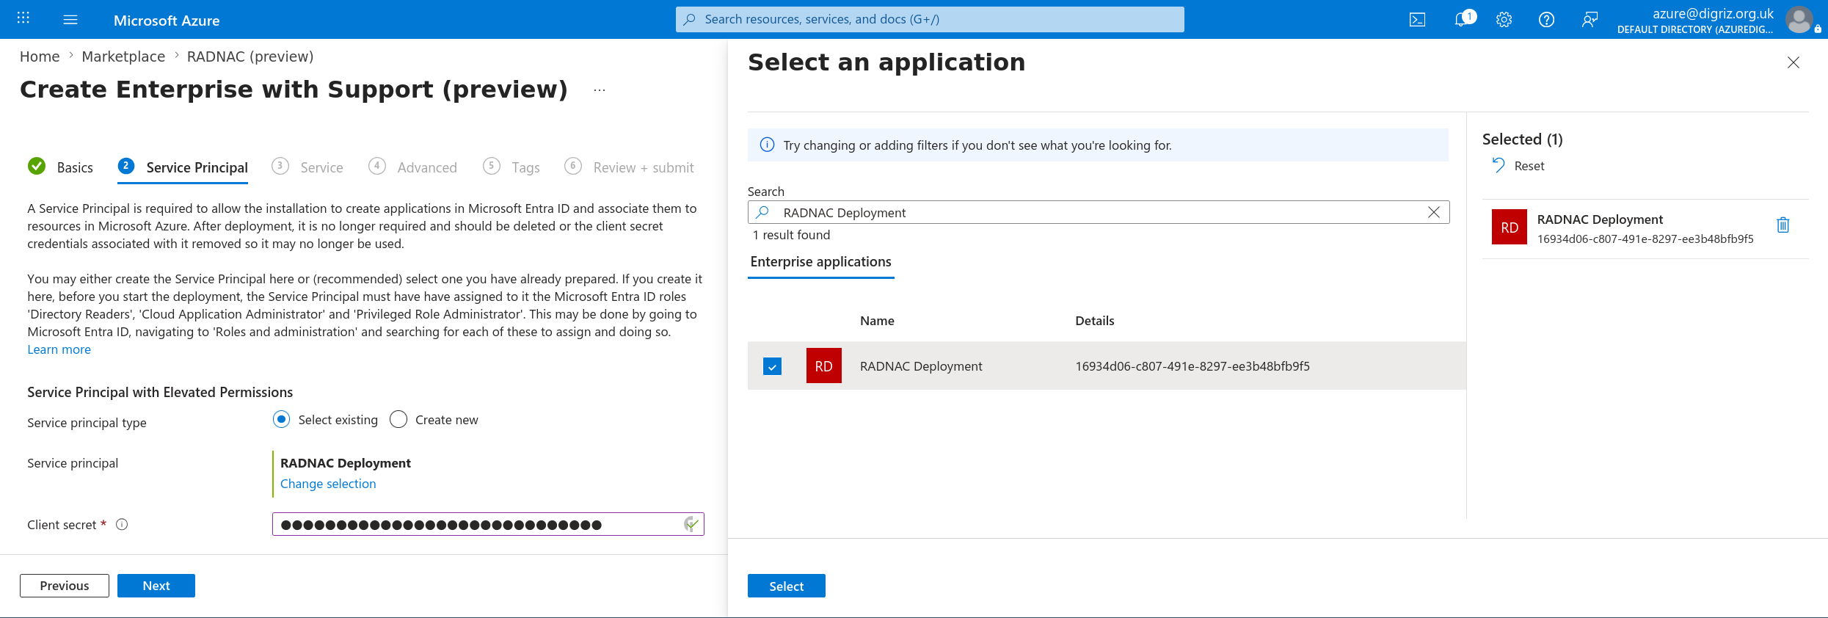
Task: Open portal settings gear
Action: pos(1504,20)
